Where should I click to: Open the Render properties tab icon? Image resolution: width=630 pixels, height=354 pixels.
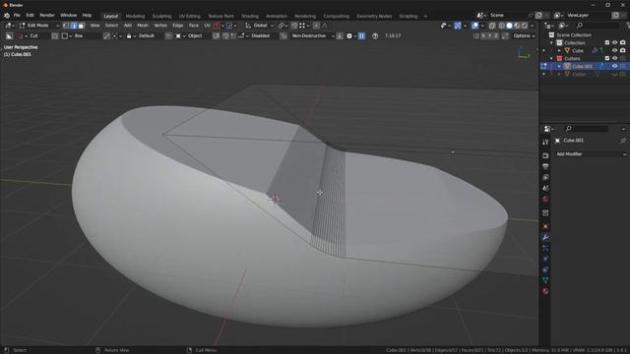[545, 155]
